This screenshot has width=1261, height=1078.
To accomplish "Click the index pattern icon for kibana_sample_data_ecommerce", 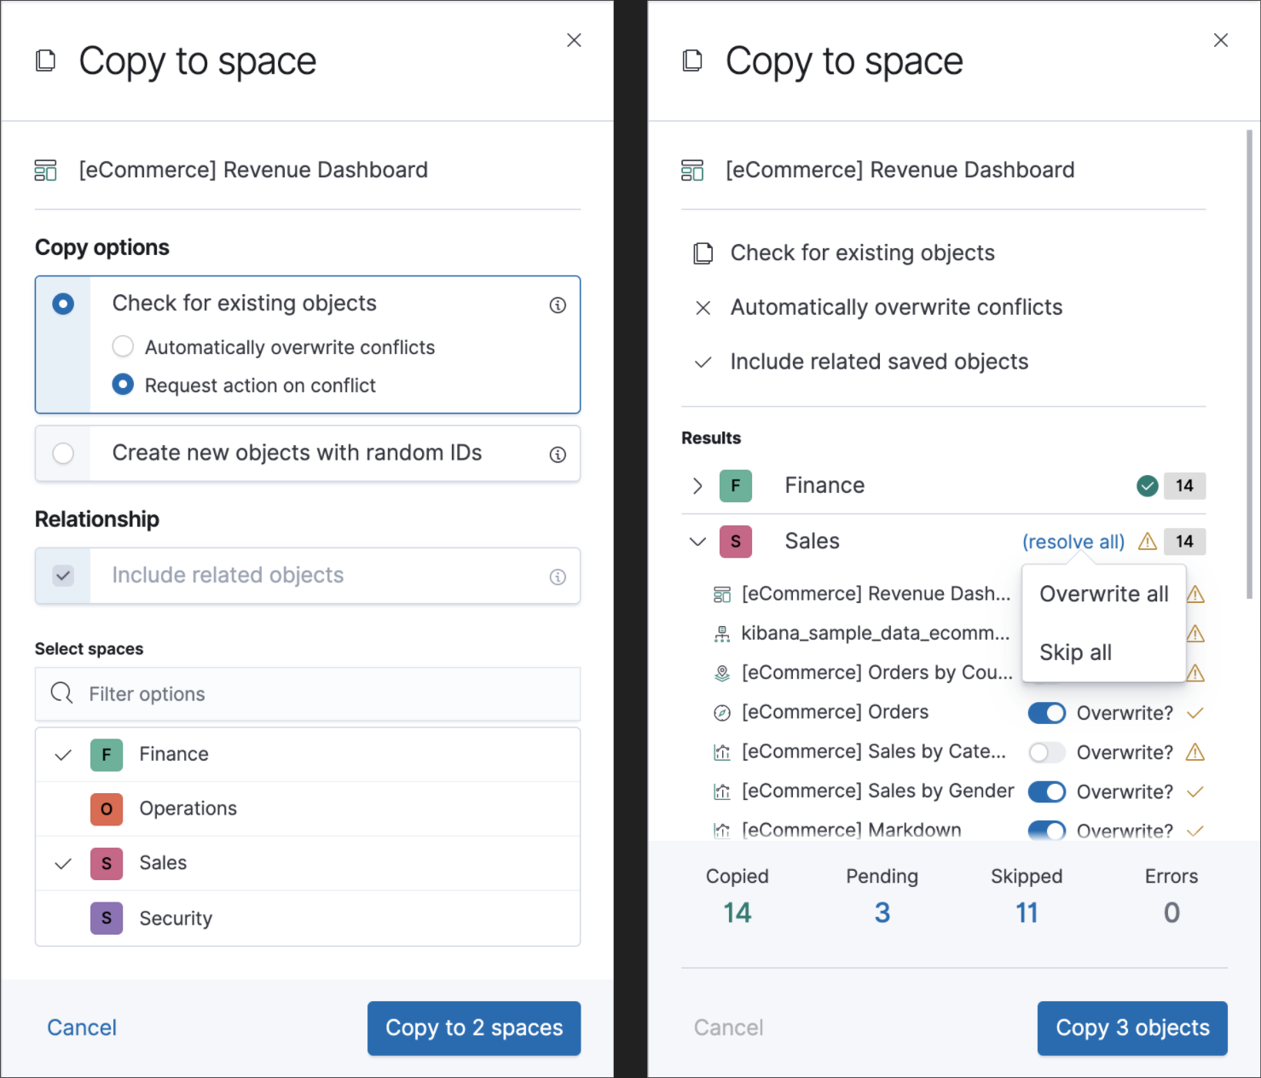I will click(x=722, y=633).
